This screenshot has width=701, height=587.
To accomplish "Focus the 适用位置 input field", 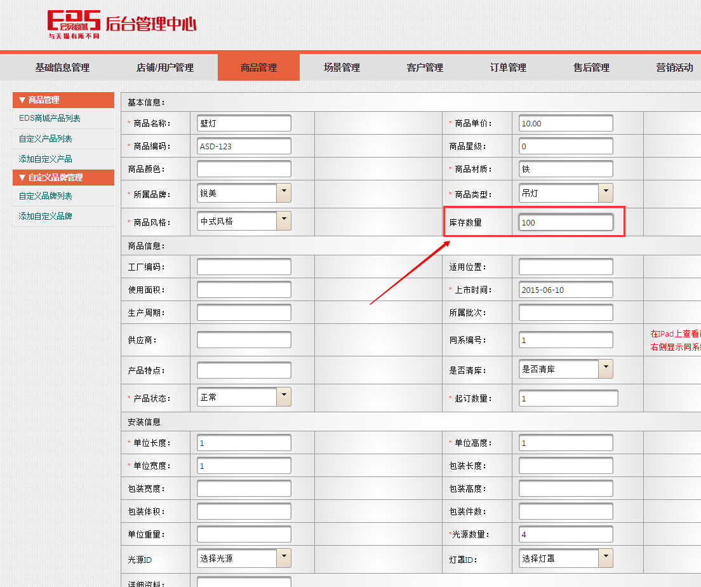I will [x=566, y=267].
